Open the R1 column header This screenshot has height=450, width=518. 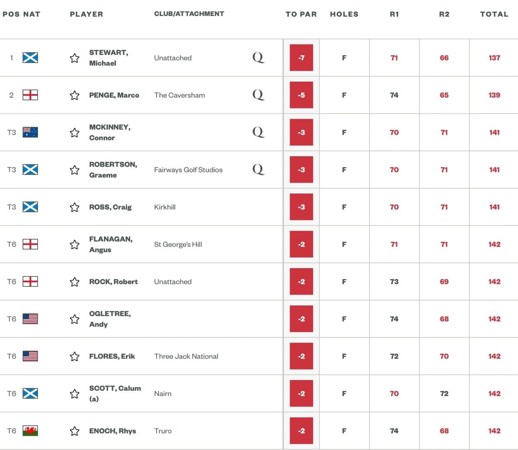(x=394, y=14)
